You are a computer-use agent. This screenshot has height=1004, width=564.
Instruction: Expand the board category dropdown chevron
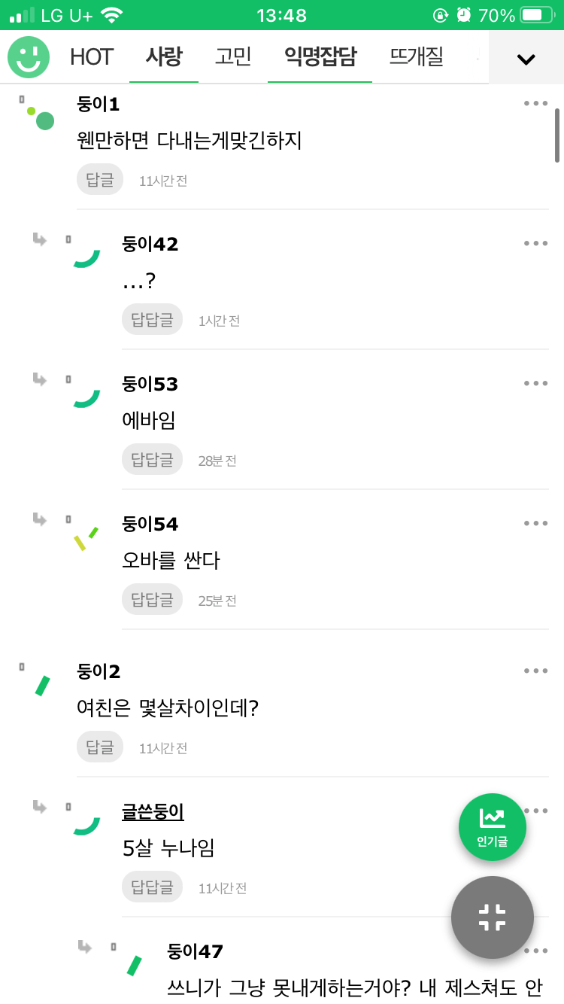[526, 59]
